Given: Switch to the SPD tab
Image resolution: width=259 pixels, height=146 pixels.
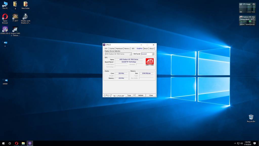Looking at the screenshot, I should pyautogui.click(x=133, y=48).
